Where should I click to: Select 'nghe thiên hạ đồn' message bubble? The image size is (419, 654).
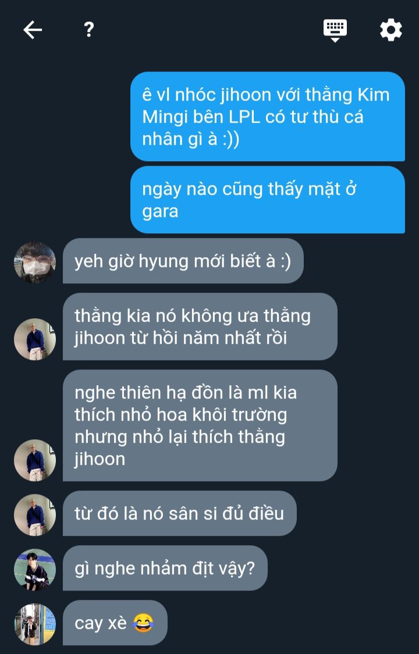(200, 425)
